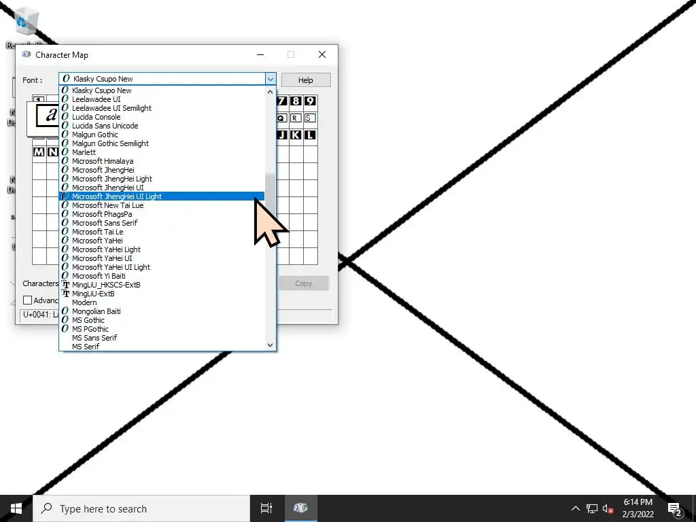Screen dimensions: 696x522
Task: Select character R in grid
Action: (x=296, y=118)
